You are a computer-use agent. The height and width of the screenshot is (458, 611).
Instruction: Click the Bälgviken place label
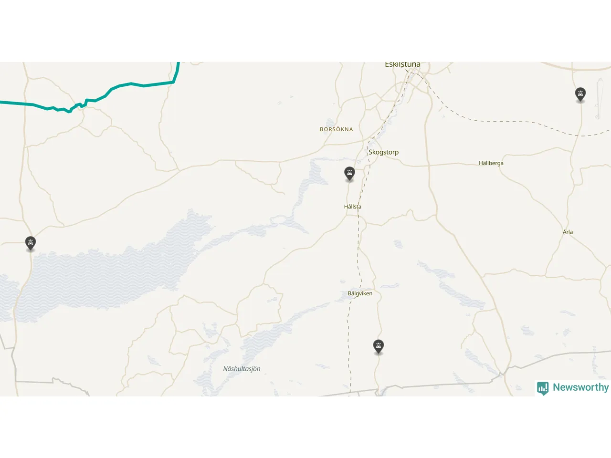360,293
